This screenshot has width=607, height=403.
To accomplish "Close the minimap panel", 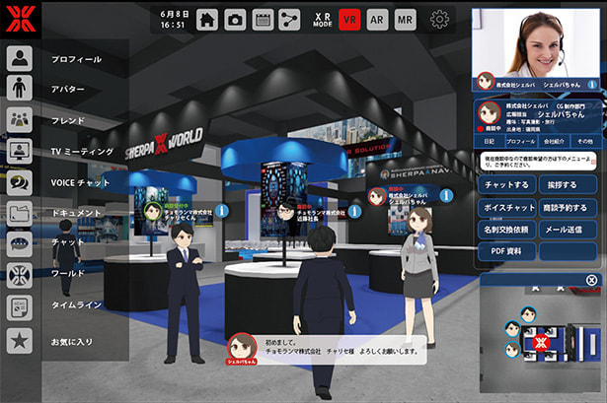I will tap(591, 281).
